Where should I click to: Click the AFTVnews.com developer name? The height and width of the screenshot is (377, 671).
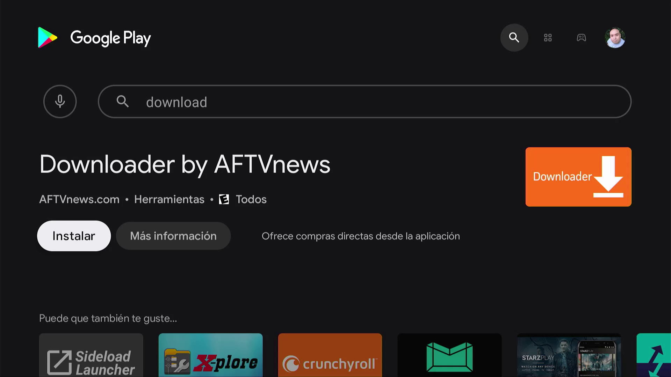79,199
